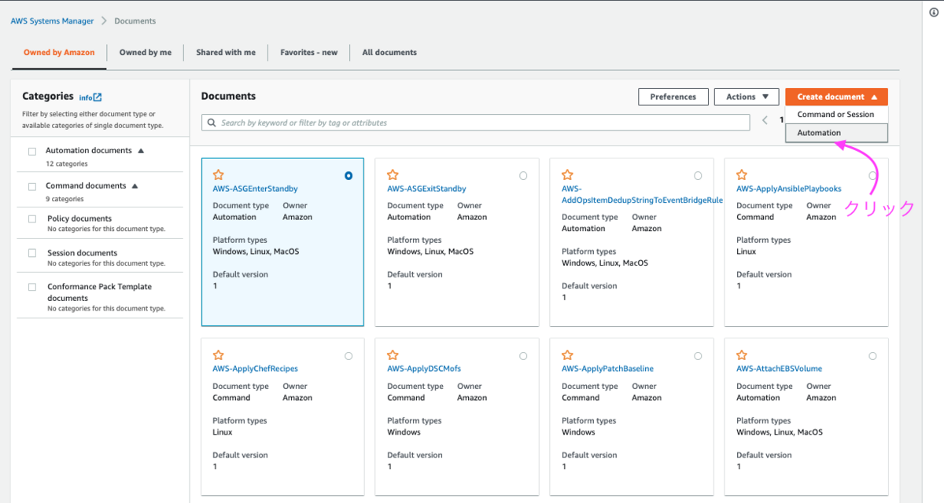Favorite the AWS-ApplyChefRecipes star icon
This screenshot has width=944, height=503.
click(x=219, y=355)
